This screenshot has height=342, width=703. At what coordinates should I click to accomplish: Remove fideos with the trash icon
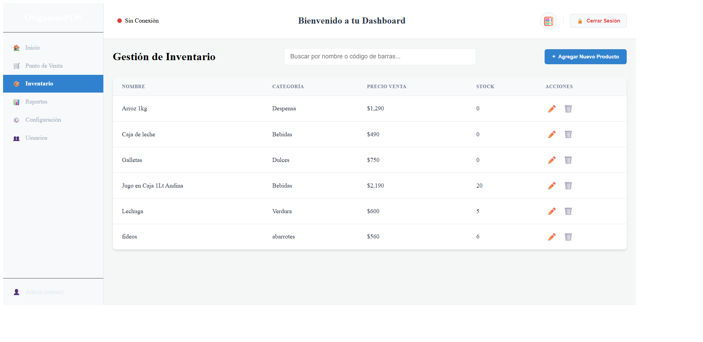(x=568, y=237)
